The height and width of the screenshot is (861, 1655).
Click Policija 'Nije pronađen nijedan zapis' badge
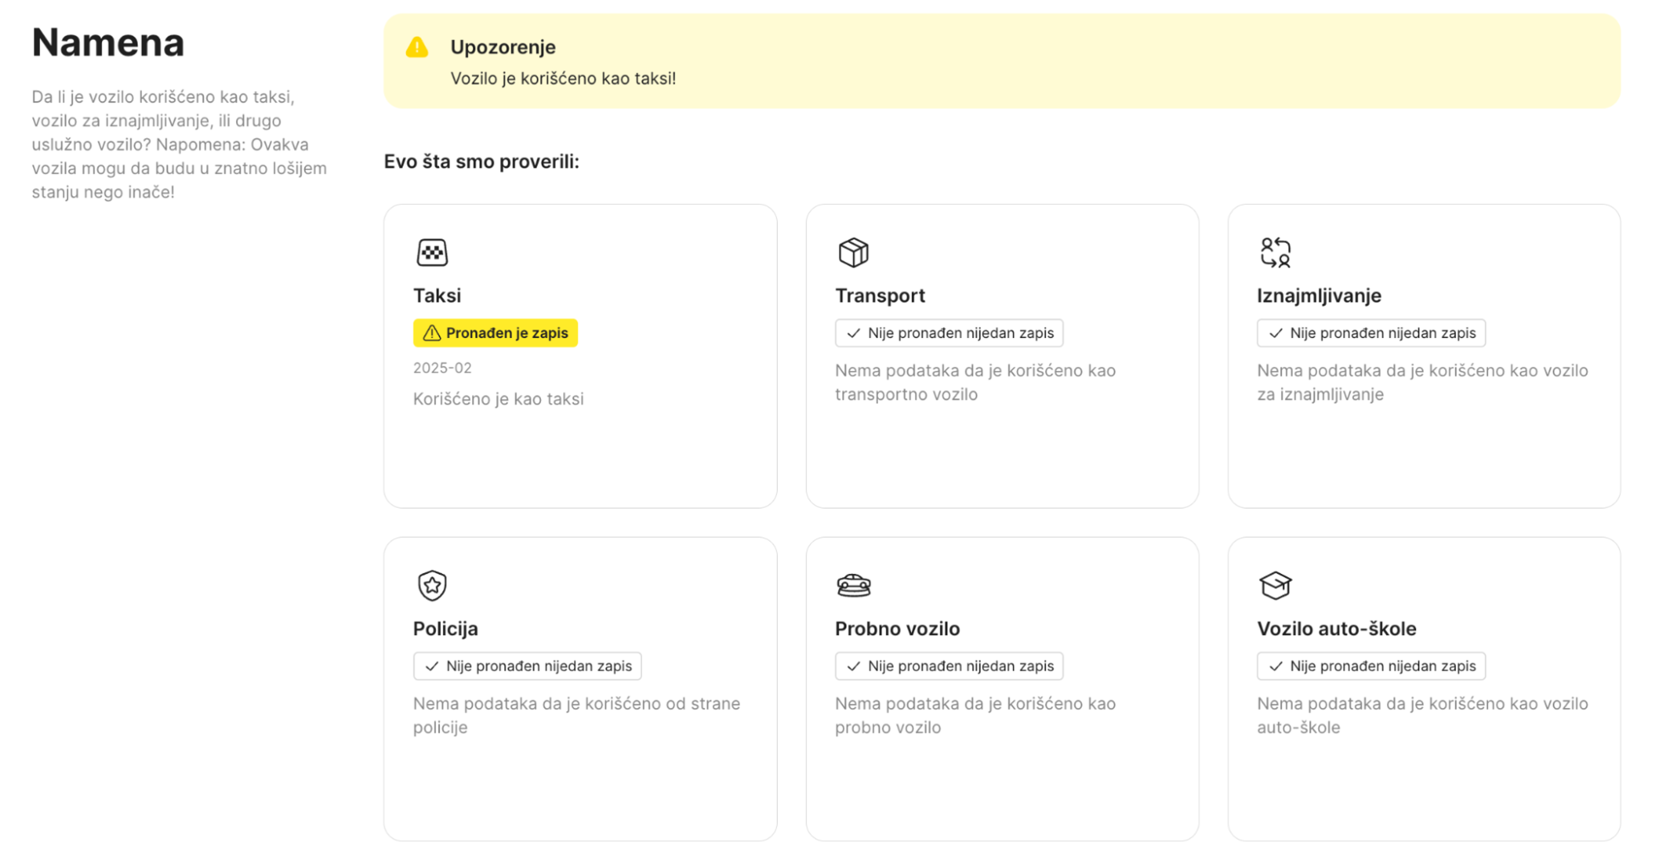pos(527,666)
